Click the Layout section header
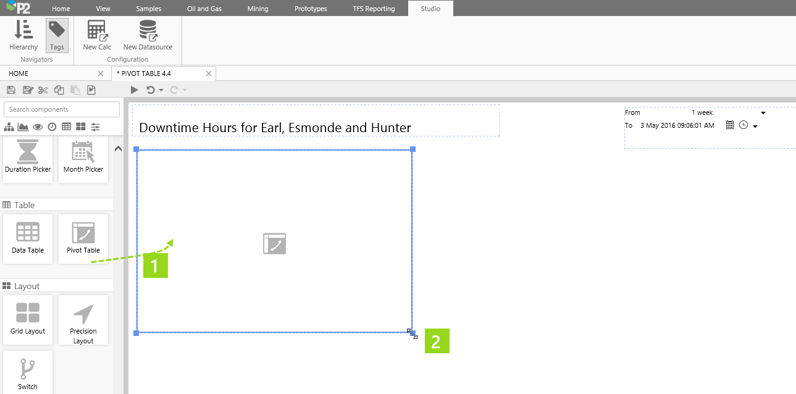 click(x=57, y=286)
